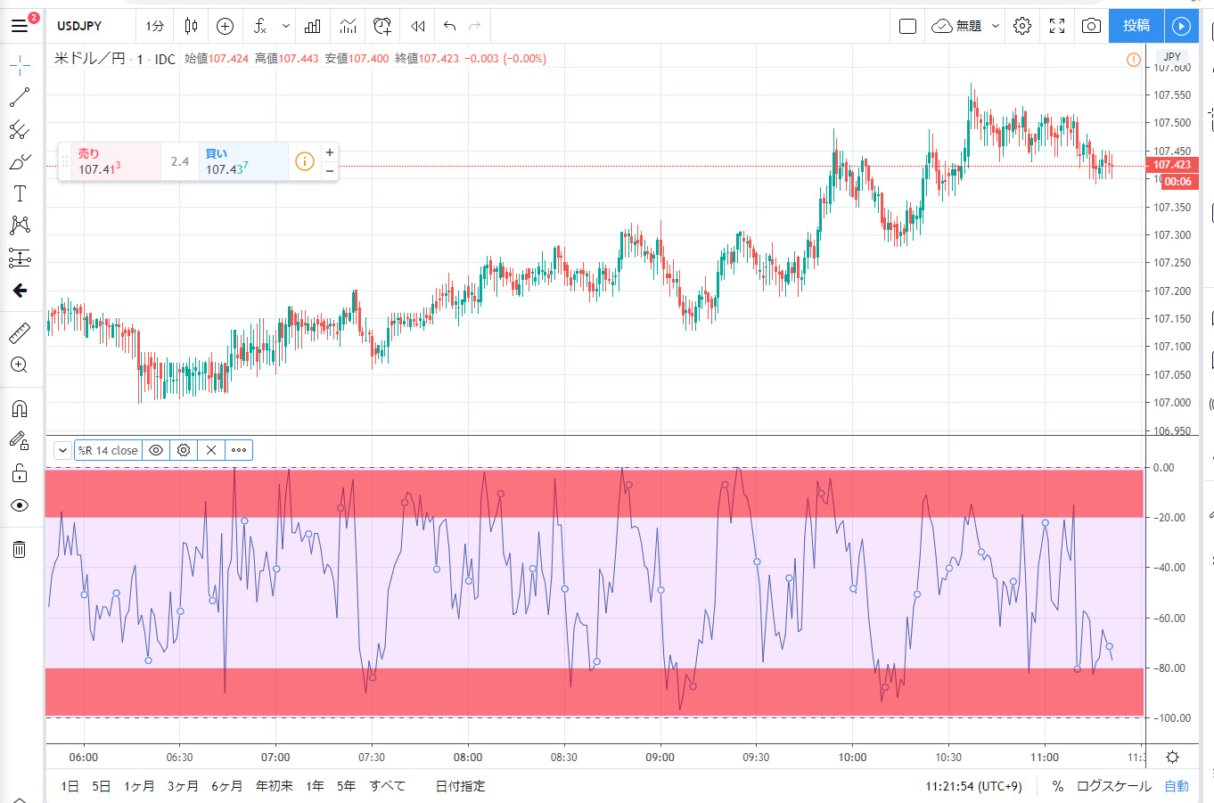Undo the last action
Screen dimensions: 1214x803
click(x=449, y=26)
